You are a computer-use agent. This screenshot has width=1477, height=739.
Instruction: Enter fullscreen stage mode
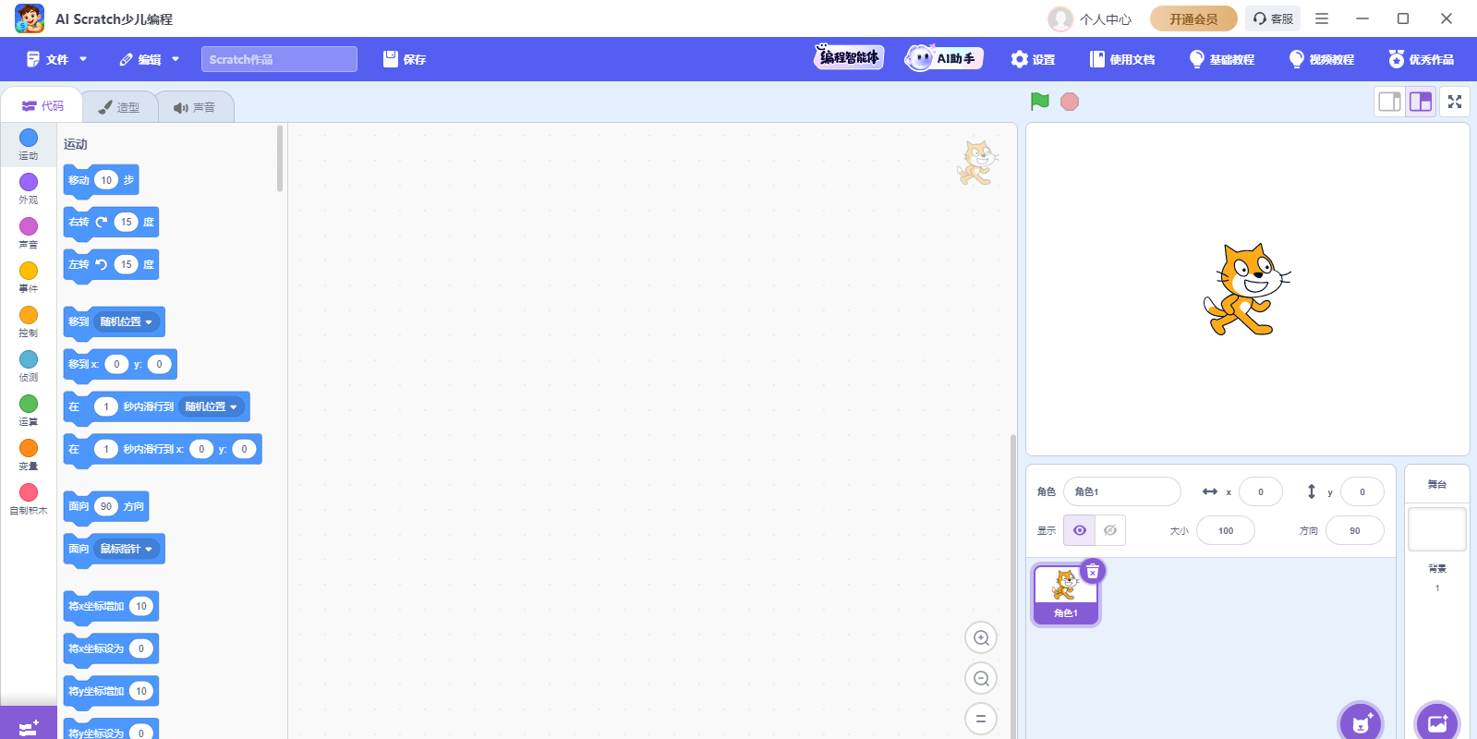click(1455, 102)
